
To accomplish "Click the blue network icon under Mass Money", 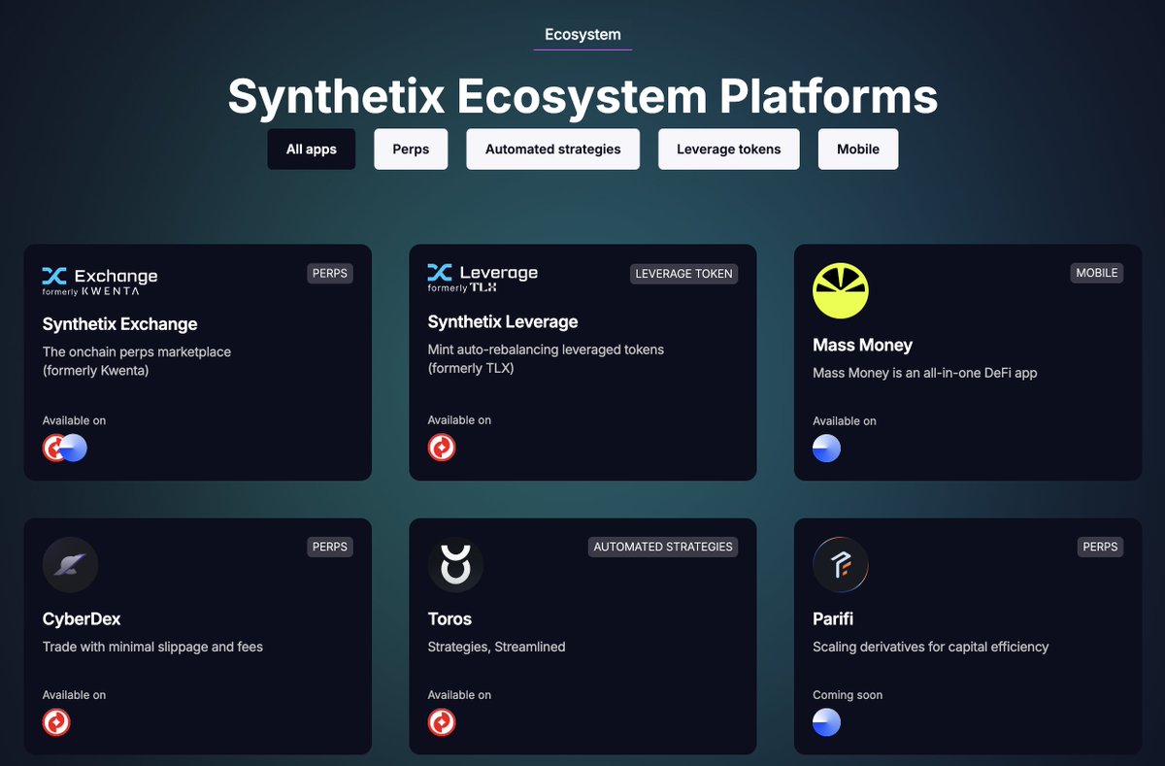I will point(826,448).
